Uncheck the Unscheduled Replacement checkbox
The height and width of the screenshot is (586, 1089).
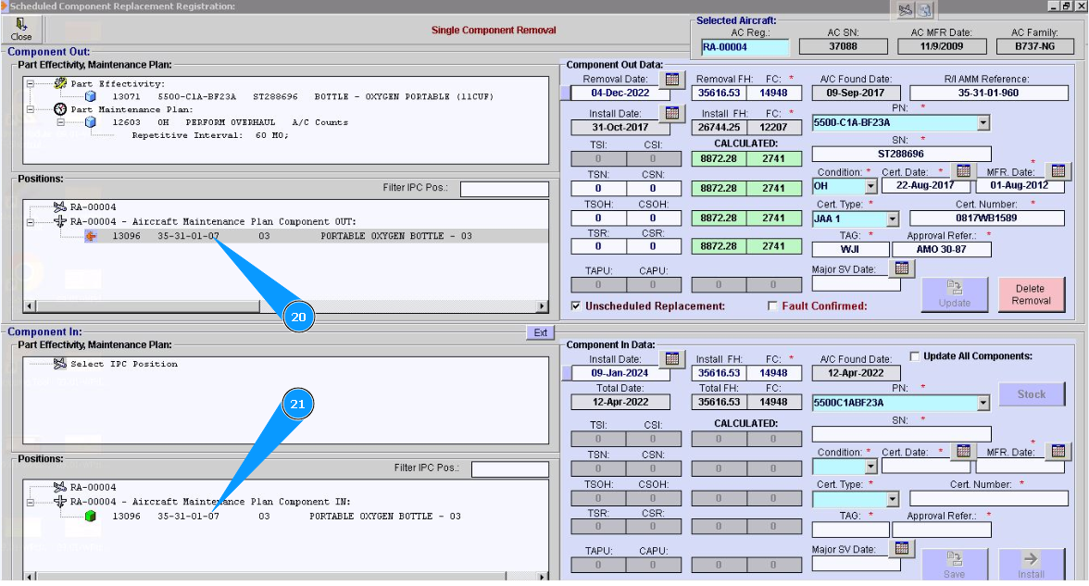click(576, 306)
